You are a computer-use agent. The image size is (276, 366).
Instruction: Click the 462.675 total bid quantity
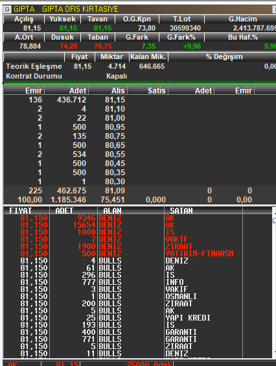pyautogui.click(x=71, y=191)
